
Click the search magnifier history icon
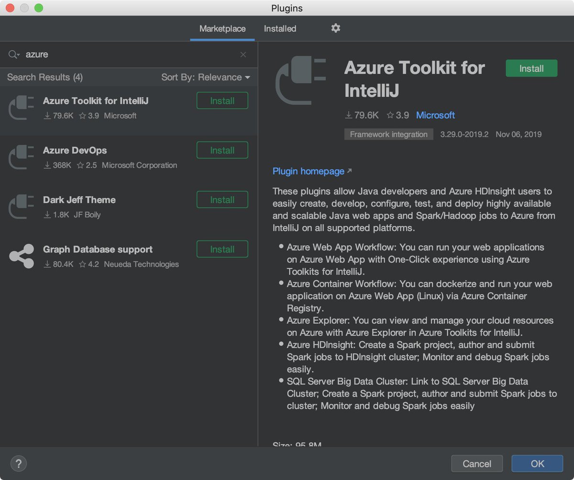click(14, 55)
